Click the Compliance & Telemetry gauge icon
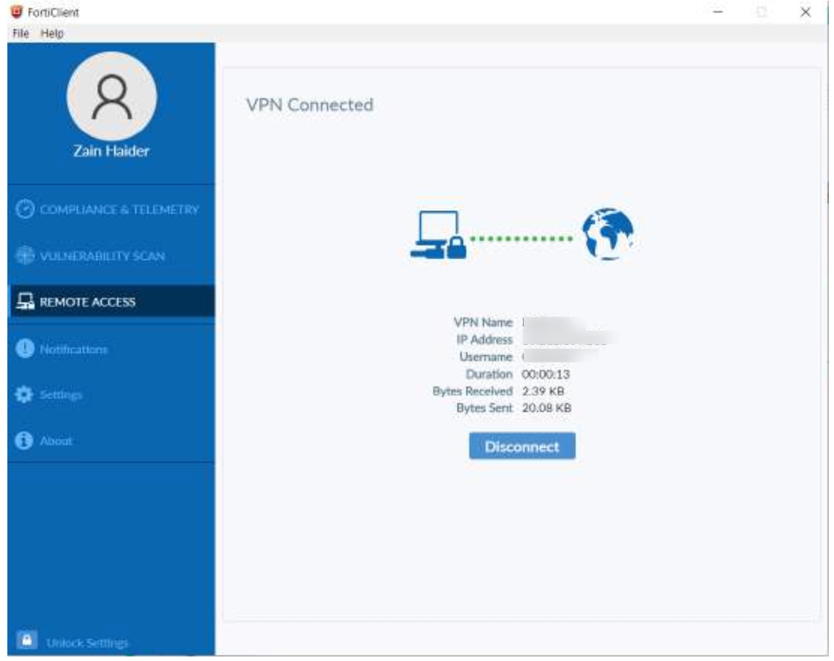Viewport: 834px width, 661px height. (x=25, y=209)
